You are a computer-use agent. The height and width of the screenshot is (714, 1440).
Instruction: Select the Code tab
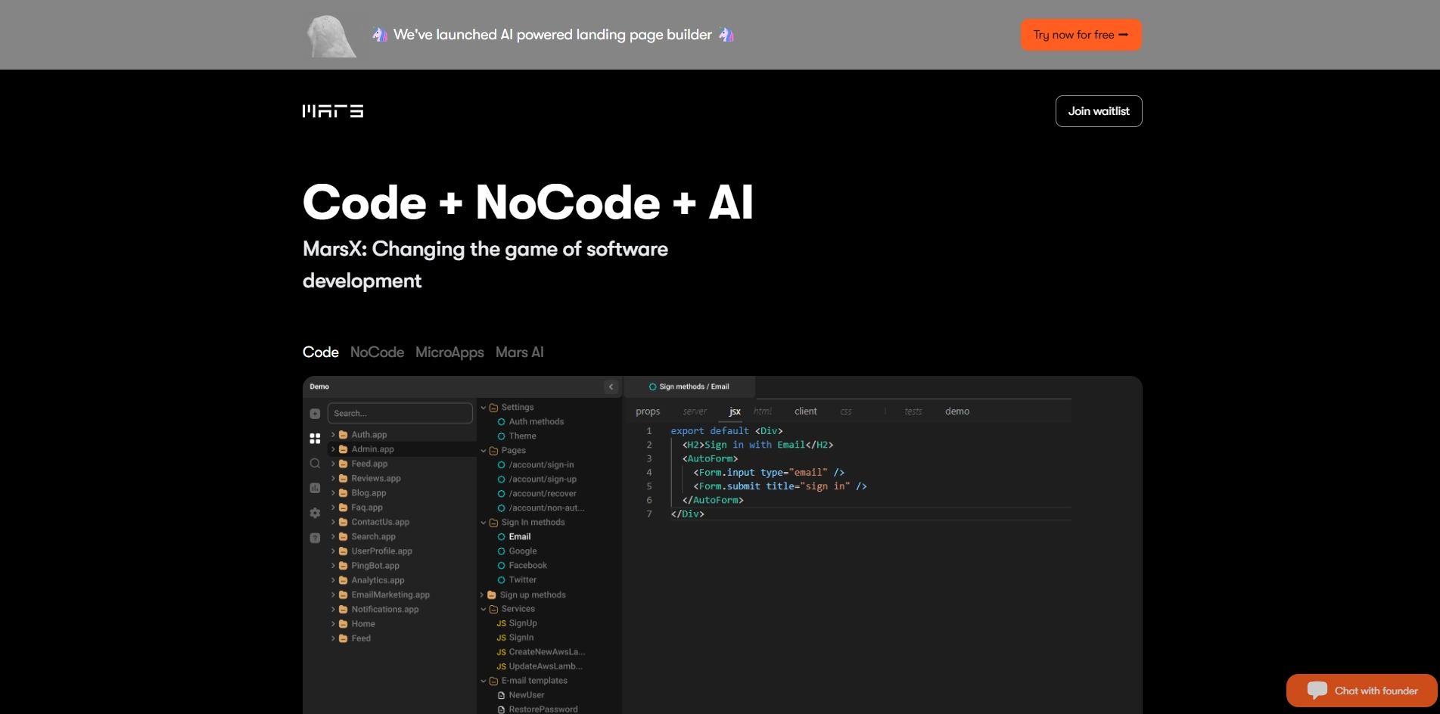click(x=321, y=352)
